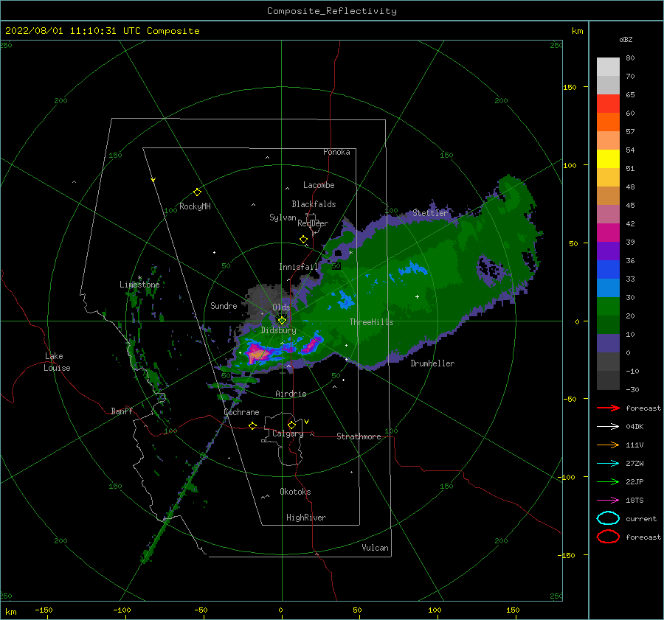Click the red forecast arrow in legend
The height and width of the screenshot is (620, 664).
[x=608, y=408]
